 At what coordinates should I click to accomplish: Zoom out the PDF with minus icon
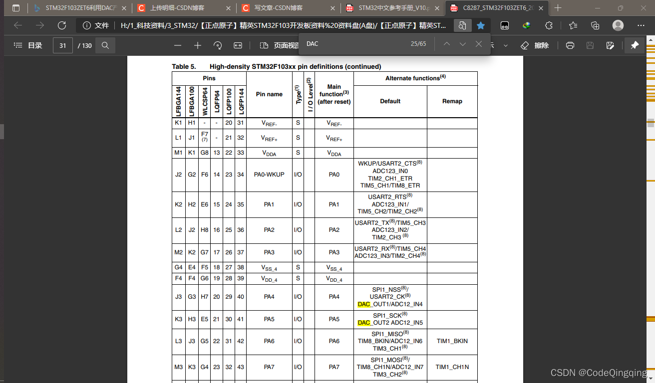[x=178, y=45]
